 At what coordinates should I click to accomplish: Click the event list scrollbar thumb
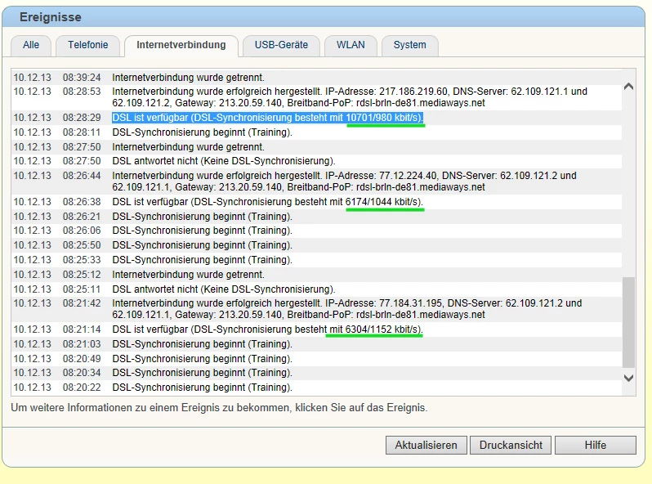[629, 322]
